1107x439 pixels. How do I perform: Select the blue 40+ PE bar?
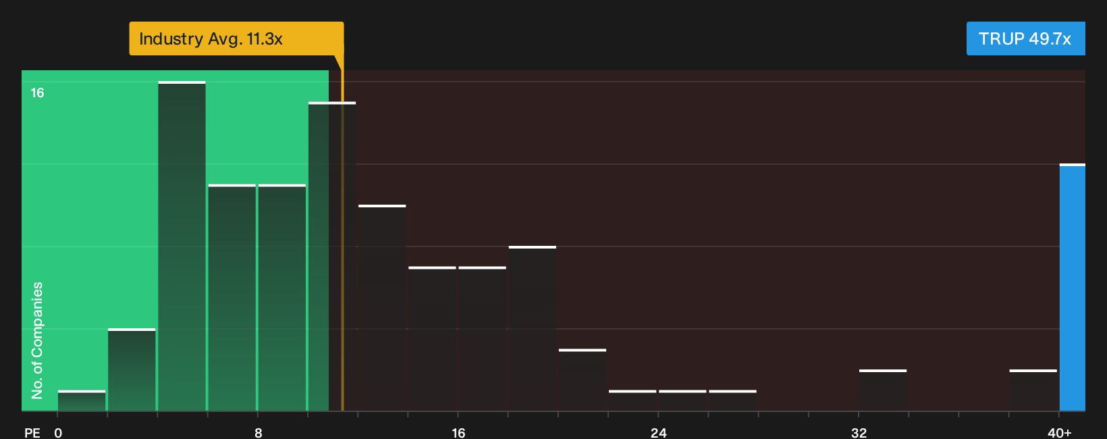click(x=1073, y=287)
